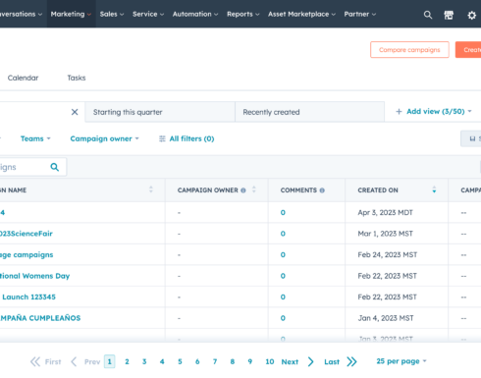This screenshot has height=378, width=481.
Task: Switch to the Calendar tab
Action: click(x=23, y=78)
